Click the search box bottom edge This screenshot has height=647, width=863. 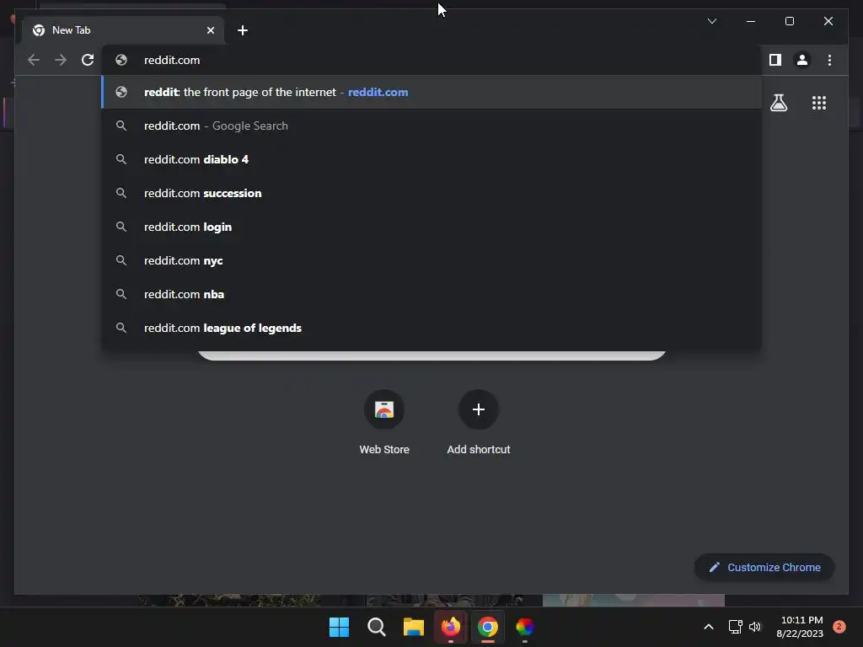click(x=431, y=356)
